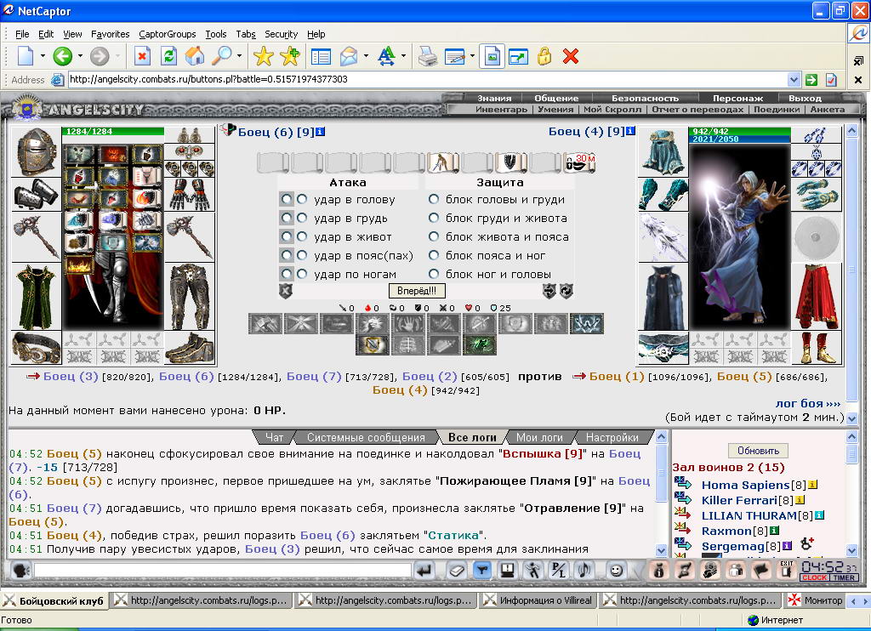Click the smiley face emoticon icon
The width and height of the screenshot is (871, 631).
[616, 571]
